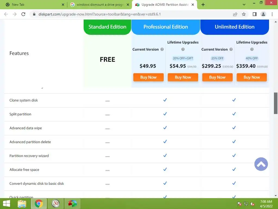Click the Advanced partition delete label
The image size is (278, 209).
click(30, 142)
